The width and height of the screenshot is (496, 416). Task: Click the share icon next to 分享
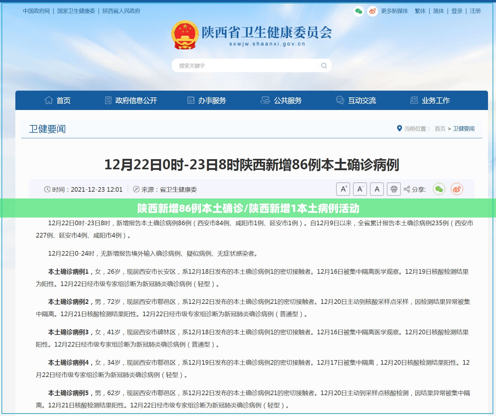click(407, 189)
